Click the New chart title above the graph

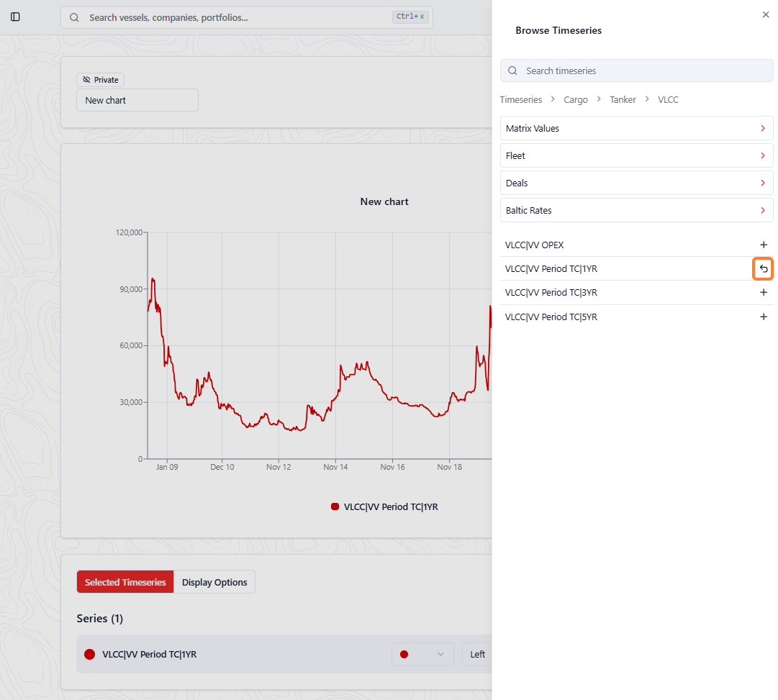[x=384, y=201]
